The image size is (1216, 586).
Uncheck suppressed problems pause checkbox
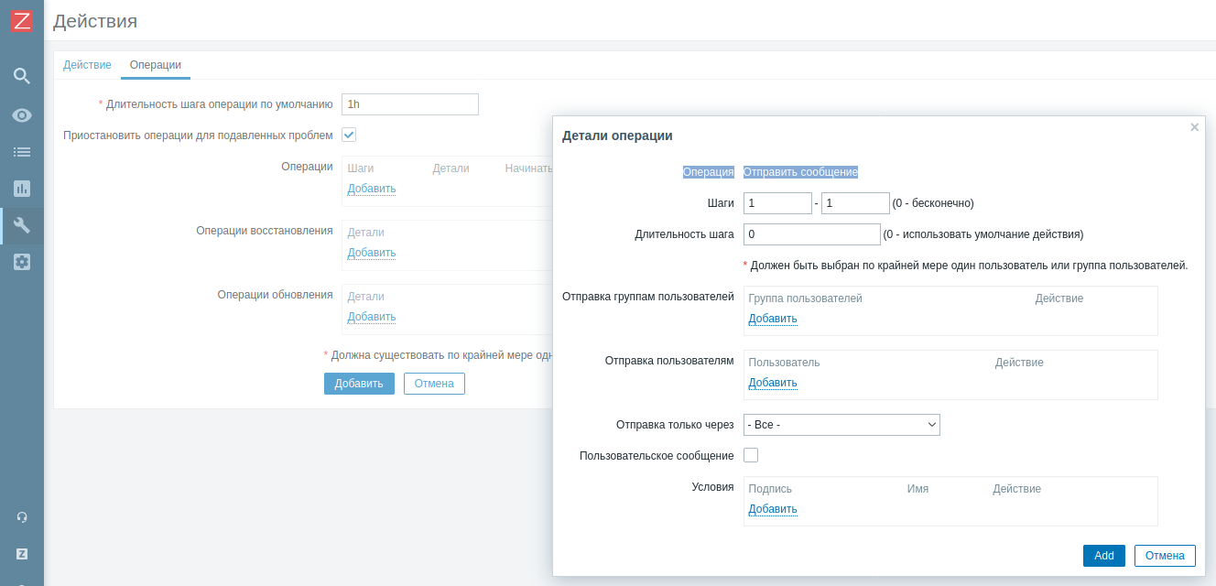(x=349, y=134)
